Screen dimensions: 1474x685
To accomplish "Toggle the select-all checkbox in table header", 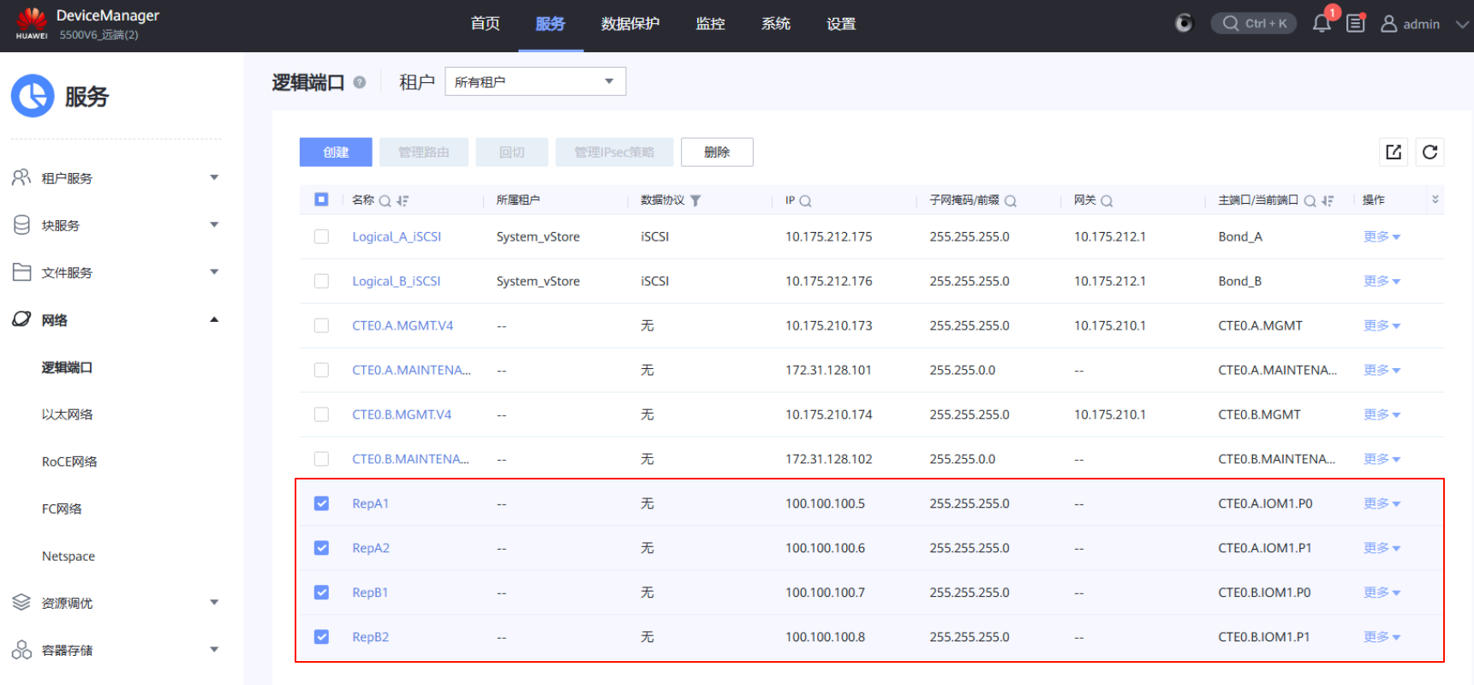I will tap(321, 200).
